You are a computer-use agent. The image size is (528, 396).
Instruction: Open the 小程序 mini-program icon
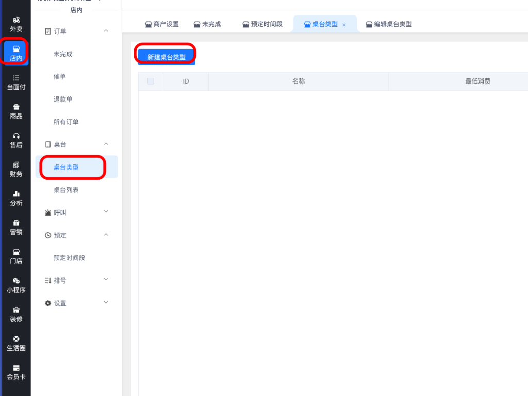click(x=16, y=285)
